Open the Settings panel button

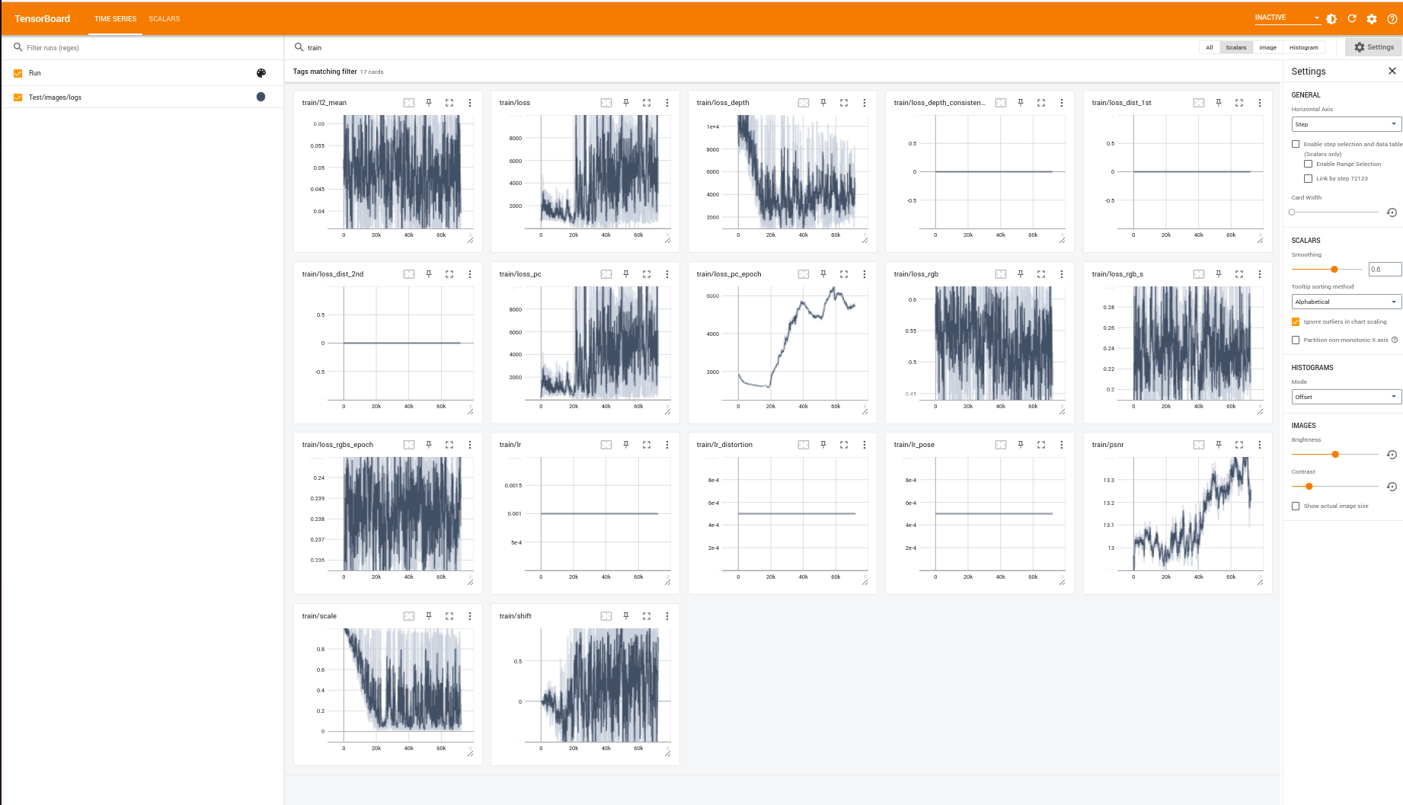point(1373,46)
